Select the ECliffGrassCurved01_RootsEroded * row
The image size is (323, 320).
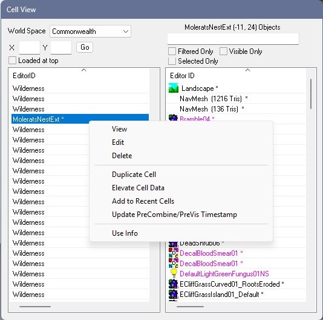coord(236,284)
